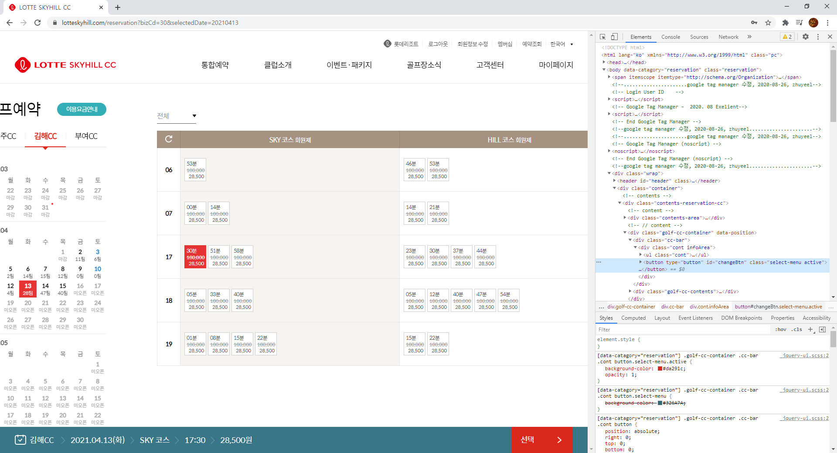Open the Chrome three-dot menu
Image resolution: width=837 pixels, height=453 pixels.
[x=827, y=23]
